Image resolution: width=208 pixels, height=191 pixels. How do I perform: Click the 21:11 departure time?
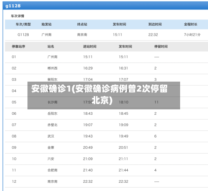[123, 159]
